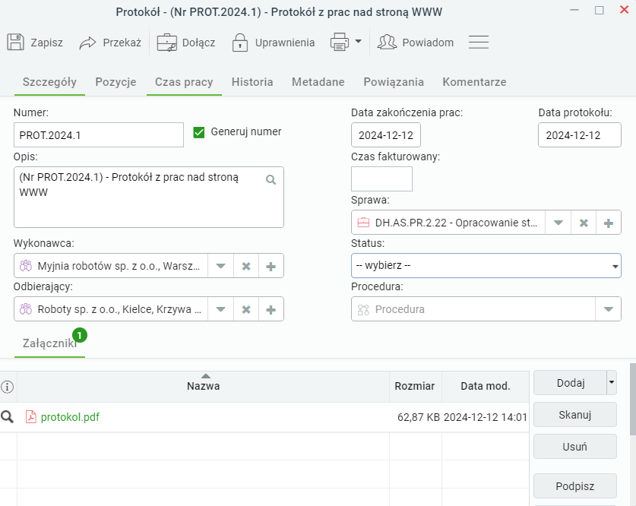This screenshot has width=636, height=506.
Task: Add new Wykonawca with plus icon
Action: pyautogui.click(x=271, y=266)
